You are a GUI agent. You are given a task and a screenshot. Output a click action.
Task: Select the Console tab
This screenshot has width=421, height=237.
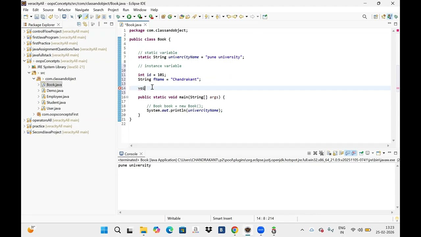tap(131, 154)
